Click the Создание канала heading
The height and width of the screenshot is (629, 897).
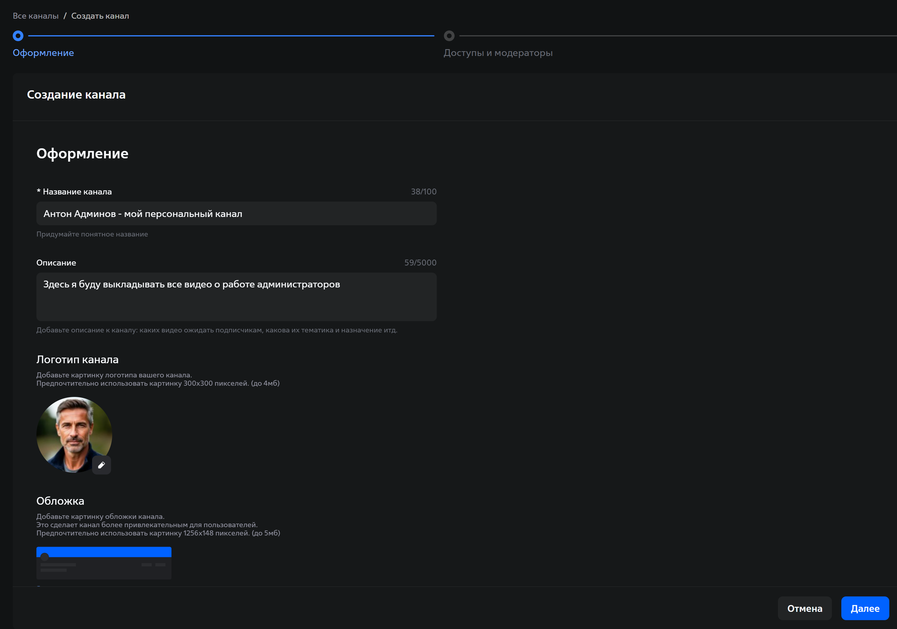[x=76, y=95]
